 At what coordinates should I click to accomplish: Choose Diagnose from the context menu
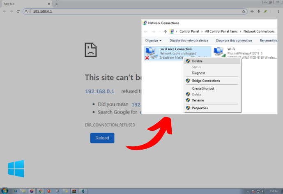pyautogui.click(x=212, y=73)
